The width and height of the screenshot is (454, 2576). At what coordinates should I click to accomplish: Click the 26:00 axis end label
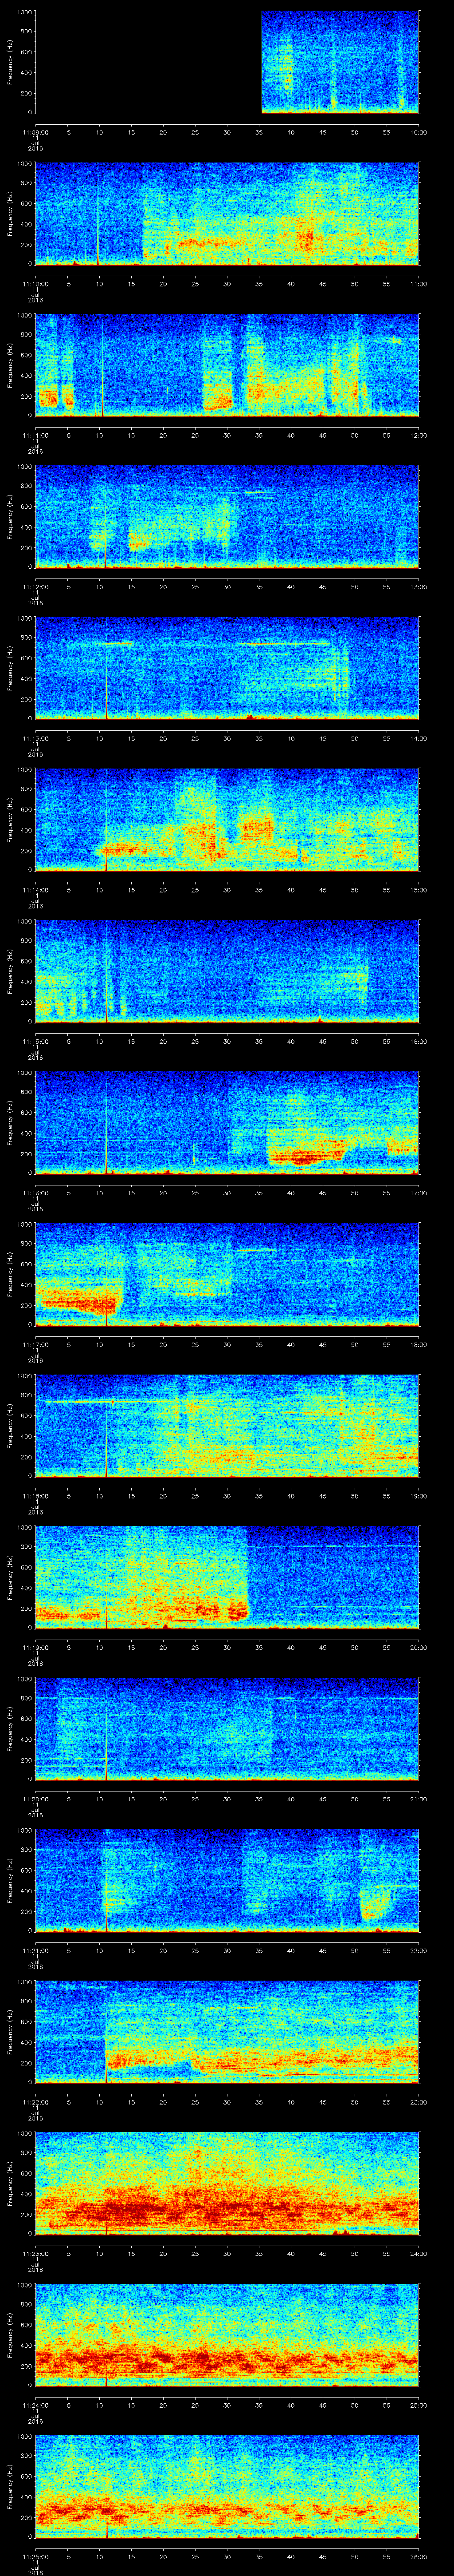[x=419, y=2556]
